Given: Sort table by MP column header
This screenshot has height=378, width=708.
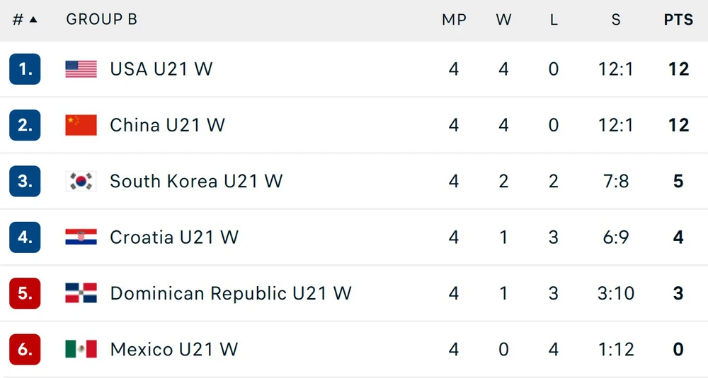Looking at the screenshot, I should point(454,19).
